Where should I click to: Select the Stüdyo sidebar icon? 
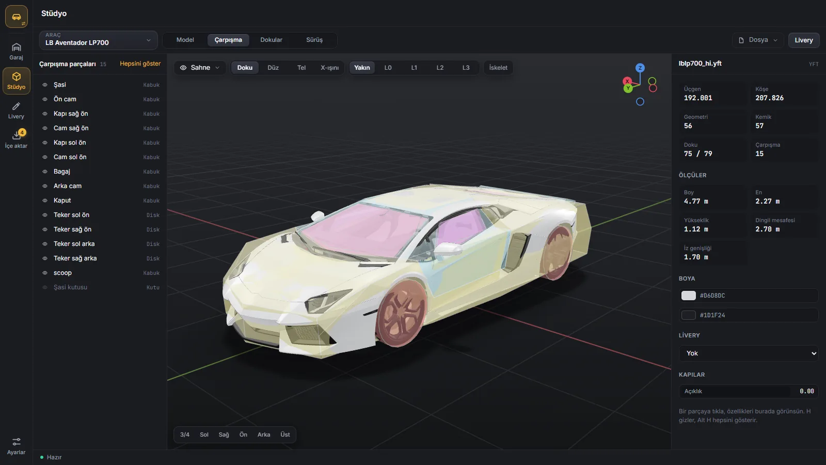tap(17, 81)
